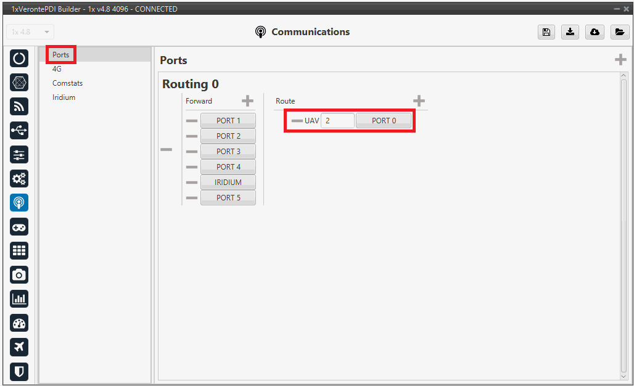Screen dimensions: 634x386
Task: Click the cloud upload icon
Action: [x=595, y=32]
